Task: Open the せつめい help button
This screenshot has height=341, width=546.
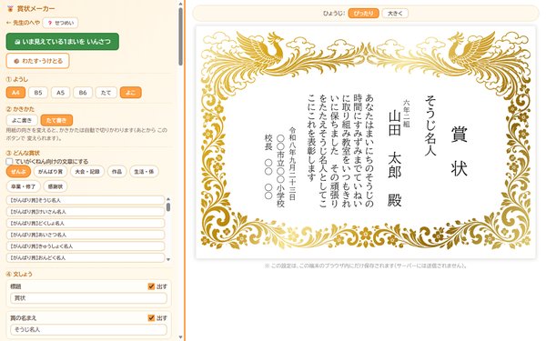Action: coord(60,23)
